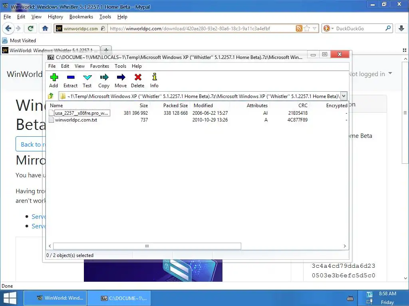Click the red Delete icon
This screenshot has height=306, width=409.
(138, 80)
